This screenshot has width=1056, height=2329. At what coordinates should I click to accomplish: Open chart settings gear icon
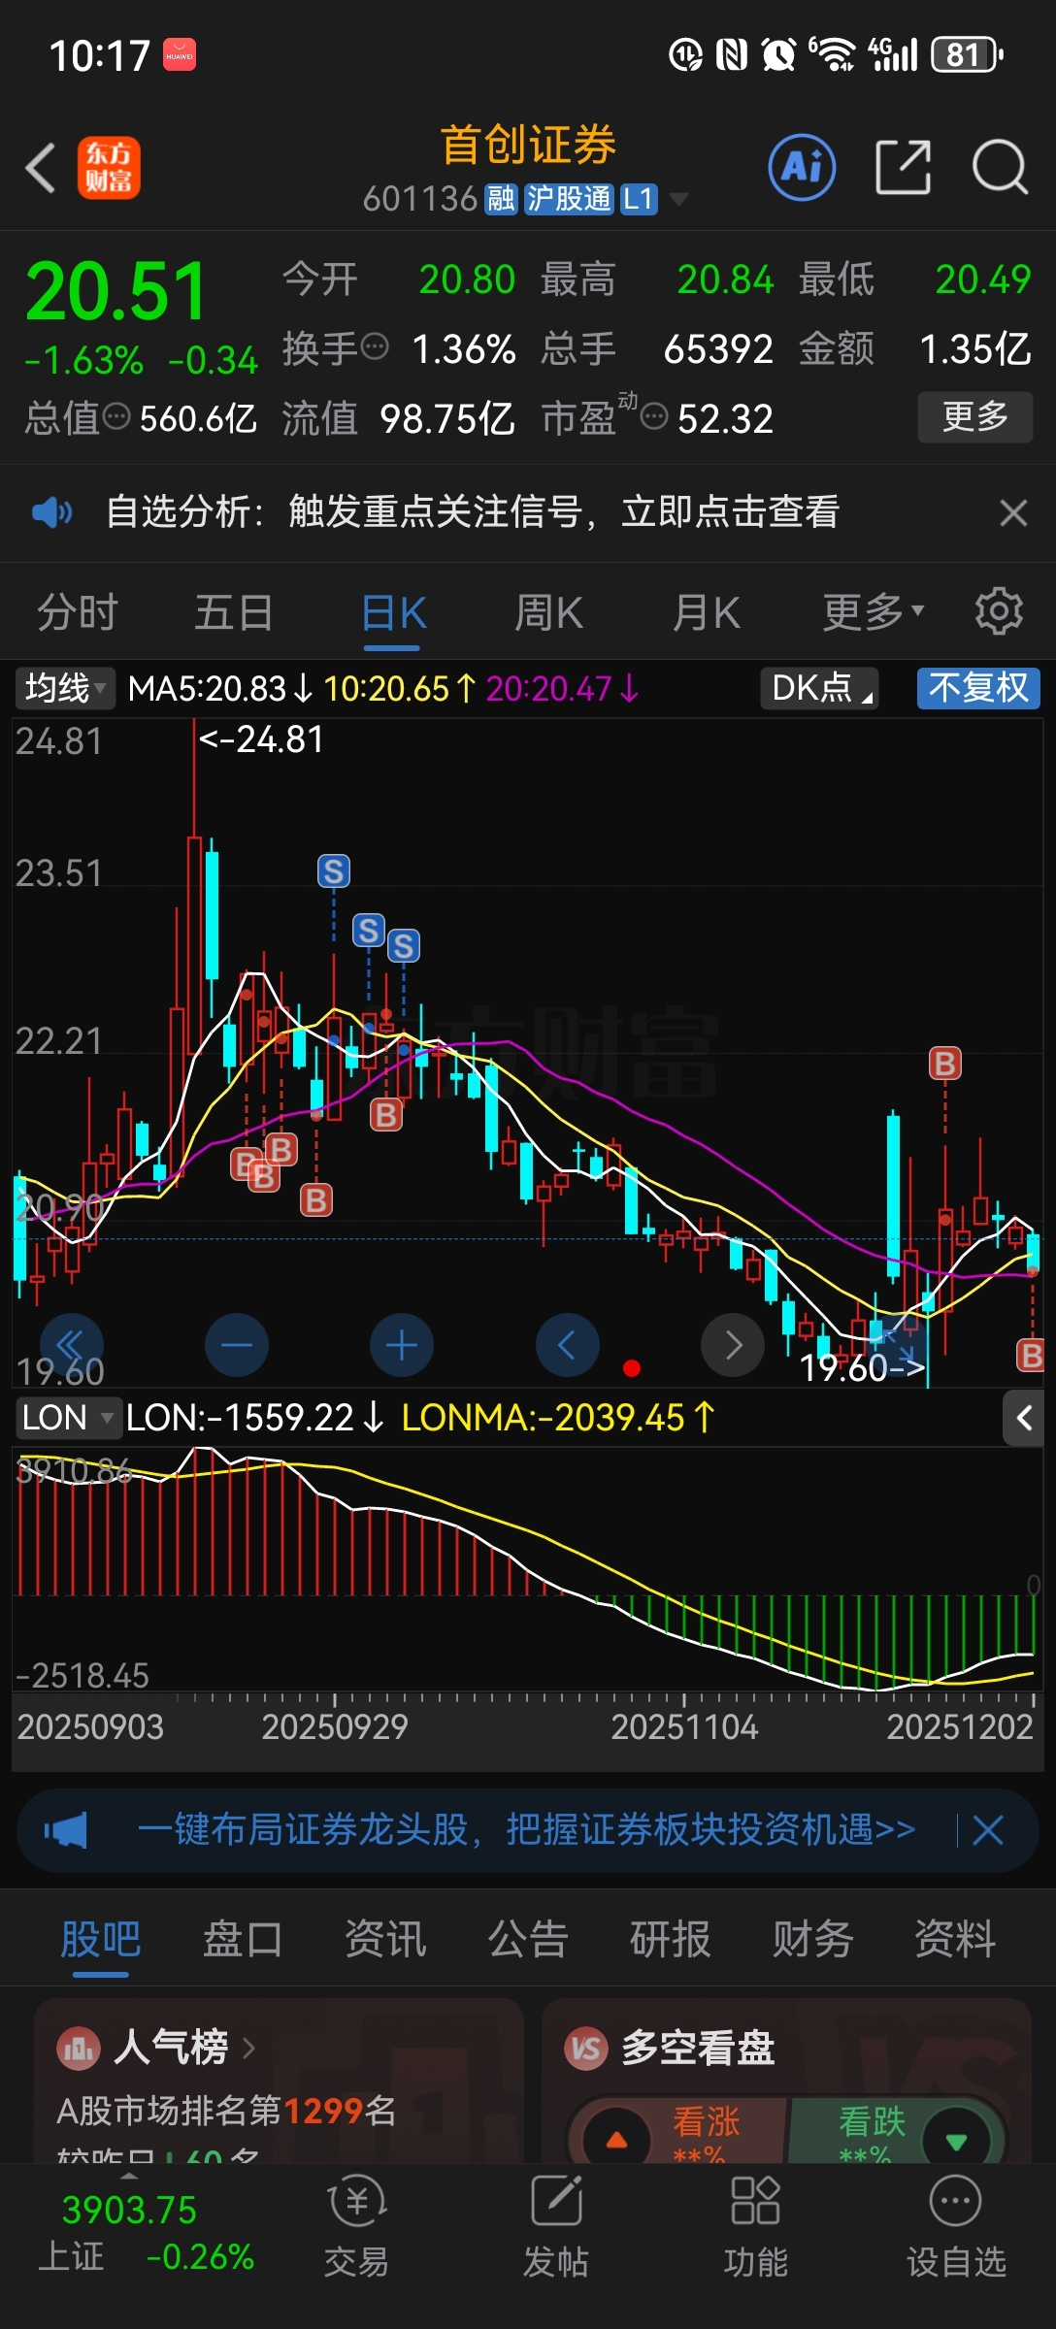999,612
